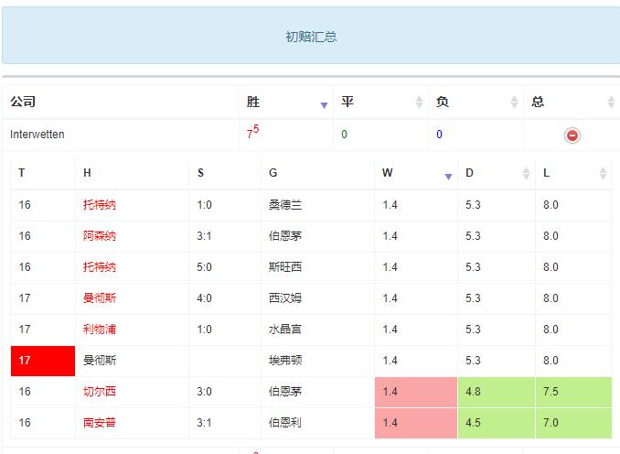Click score 3:1 in 南安普 row
Screen dimensions: 620x454
click(204, 422)
